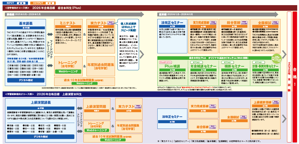Click gray chevron right of 個人別成績表 callout

[x=142, y=54]
